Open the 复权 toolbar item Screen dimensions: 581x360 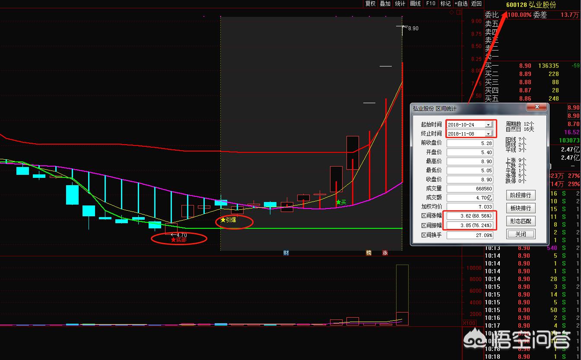370,3
